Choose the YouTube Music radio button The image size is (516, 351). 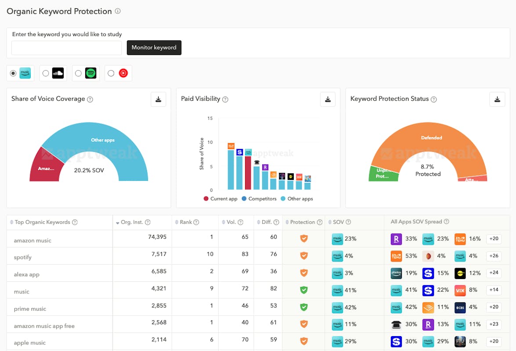coord(111,73)
